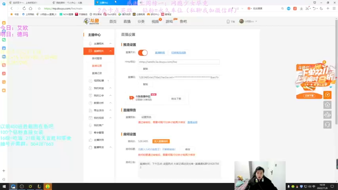This screenshot has height=190, width=338.
Task: Click the 设置预告 button
Action: [146, 117]
